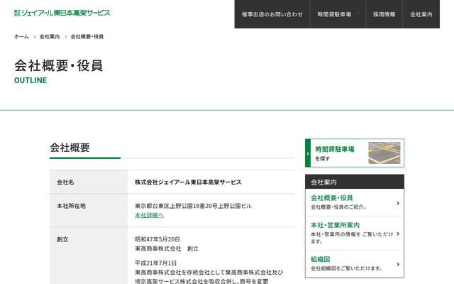454x284 pixels.
Task: Click chevron beside 会社概要・役員 sidebar item
Action: click(398, 203)
